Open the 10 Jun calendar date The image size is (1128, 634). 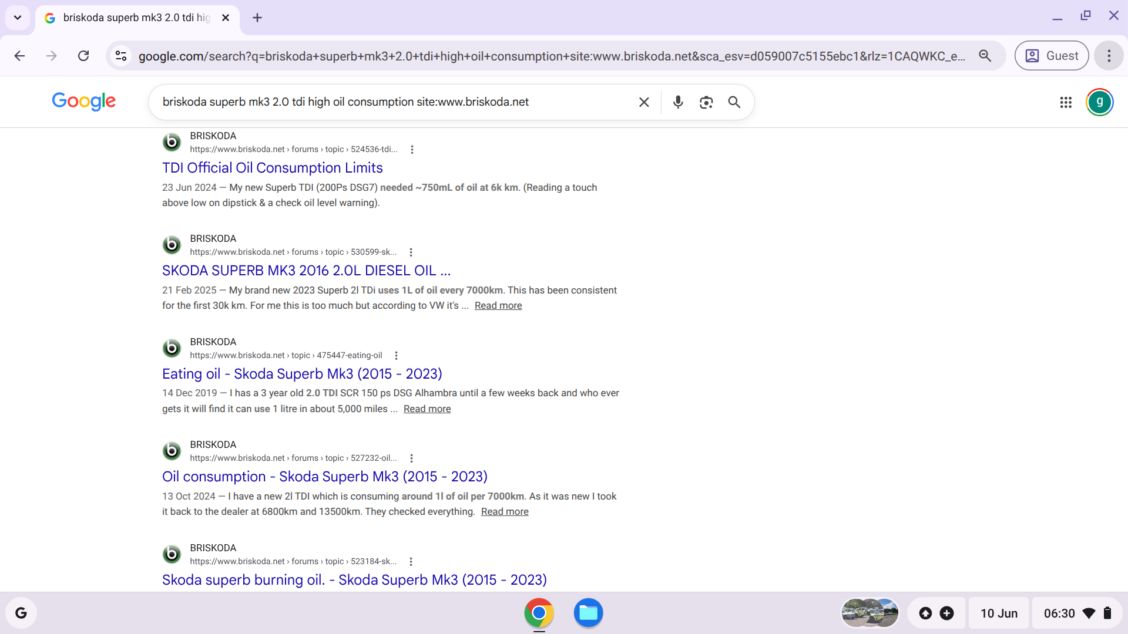coord(999,613)
